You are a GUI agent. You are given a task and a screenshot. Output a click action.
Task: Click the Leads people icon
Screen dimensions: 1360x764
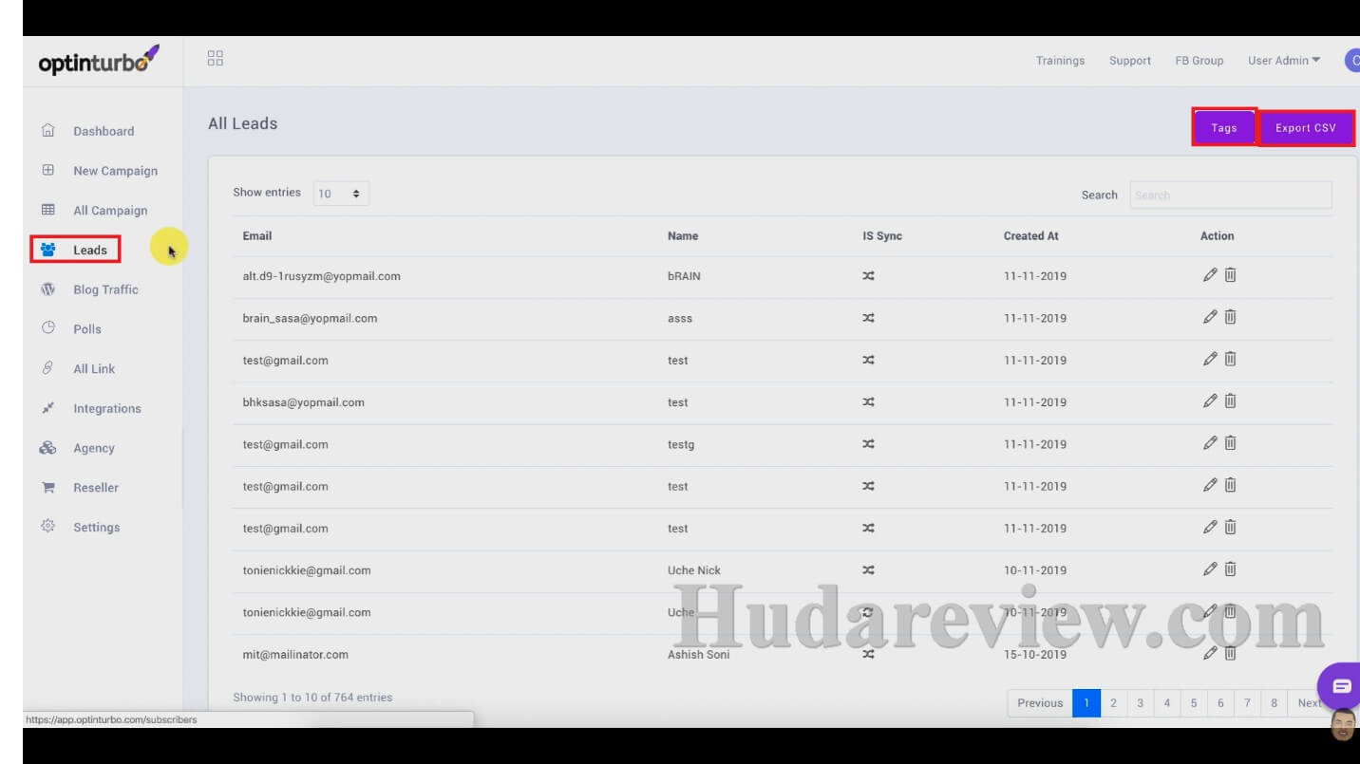coord(48,250)
